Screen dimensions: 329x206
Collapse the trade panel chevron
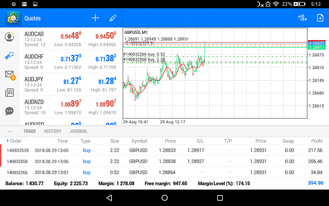9,132
